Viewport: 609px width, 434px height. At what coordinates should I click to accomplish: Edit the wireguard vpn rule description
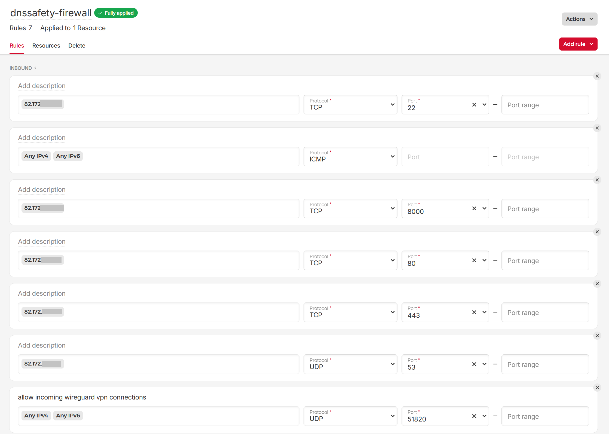pos(82,397)
